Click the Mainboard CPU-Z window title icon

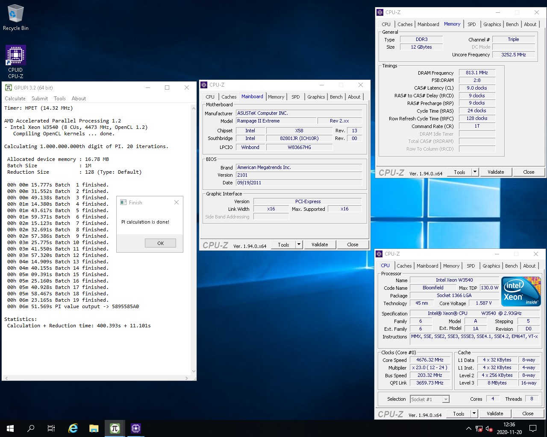click(204, 85)
